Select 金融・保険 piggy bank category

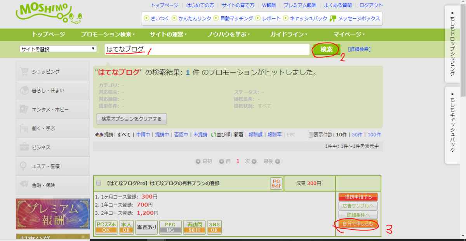pos(53,185)
